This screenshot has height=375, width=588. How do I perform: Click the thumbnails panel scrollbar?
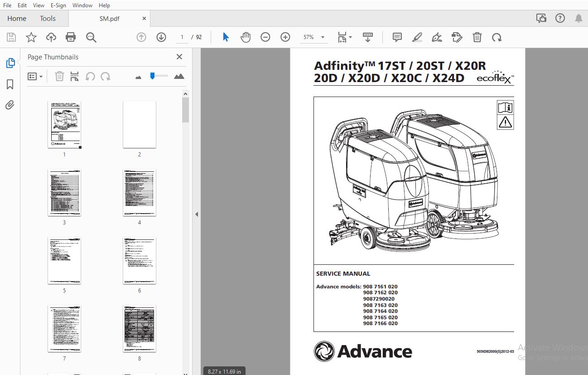[186, 110]
